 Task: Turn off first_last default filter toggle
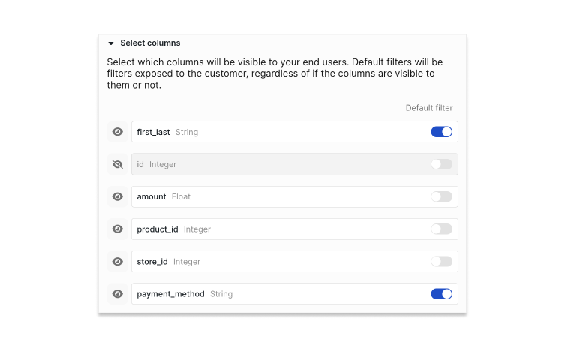click(441, 132)
